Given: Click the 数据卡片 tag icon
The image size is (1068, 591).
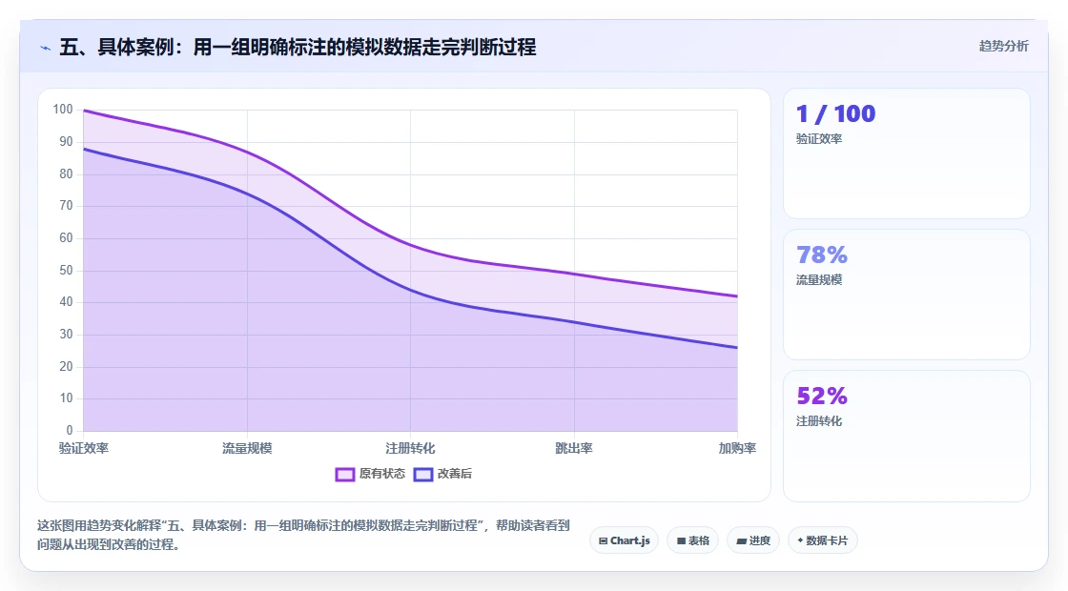Looking at the screenshot, I should (x=800, y=540).
